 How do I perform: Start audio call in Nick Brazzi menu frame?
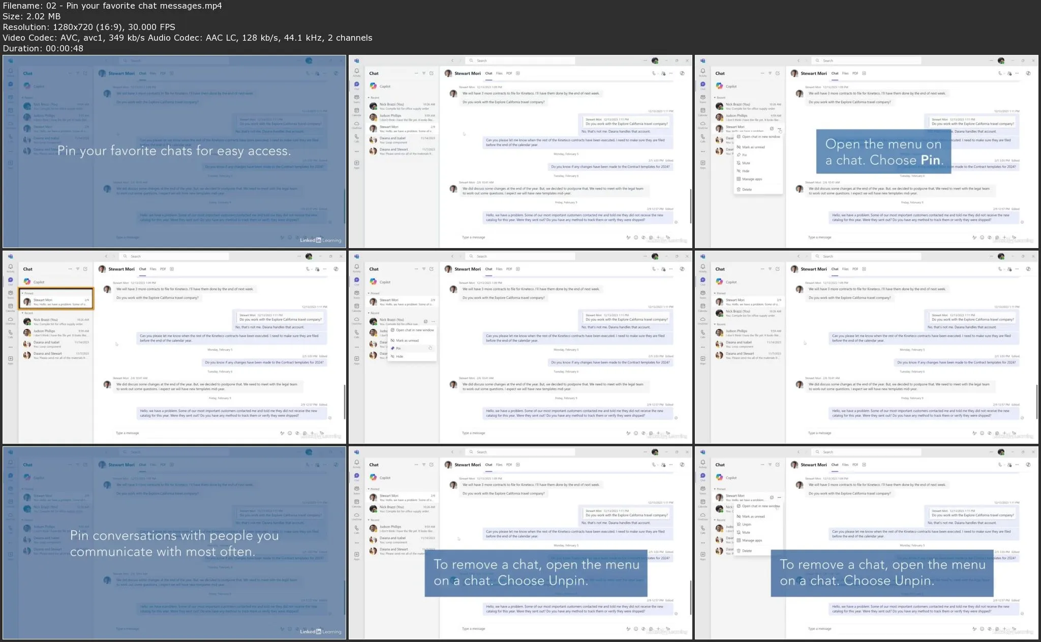[654, 269]
